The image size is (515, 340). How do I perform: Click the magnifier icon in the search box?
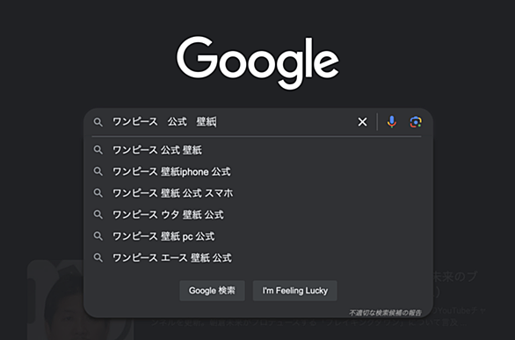98,122
